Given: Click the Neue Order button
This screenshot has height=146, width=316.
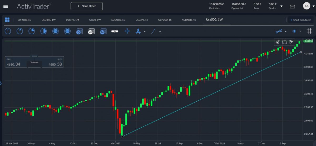Looking at the screenshot, I should 87,6.
